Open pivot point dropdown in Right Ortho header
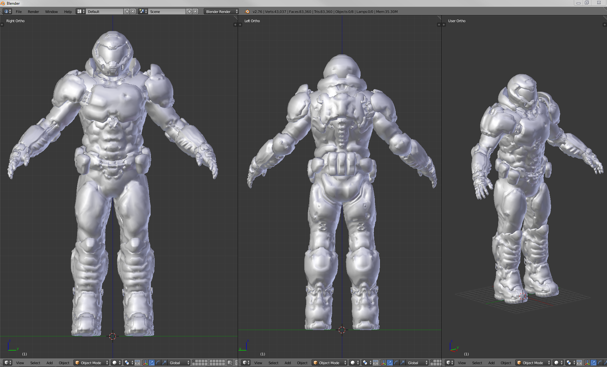607x367 pixels. click(x=129, y=363)
